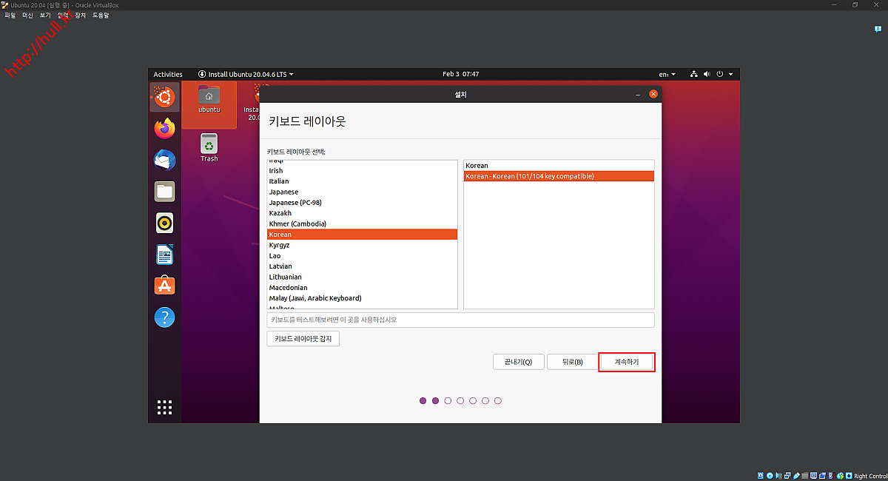The width and height of the screenshot is (888, 481).
Task: Minimize the installer window
Action: (x=638, y=95)
